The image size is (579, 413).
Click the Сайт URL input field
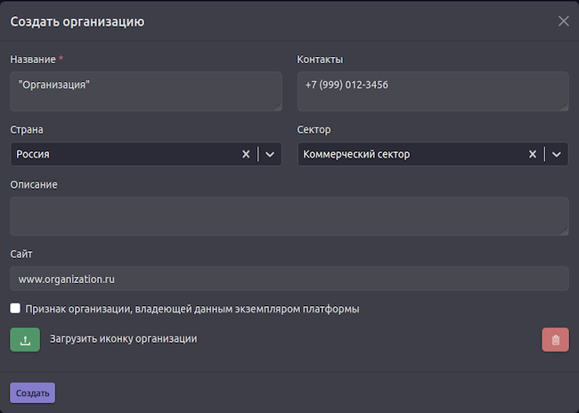click(x=289, y=279)
